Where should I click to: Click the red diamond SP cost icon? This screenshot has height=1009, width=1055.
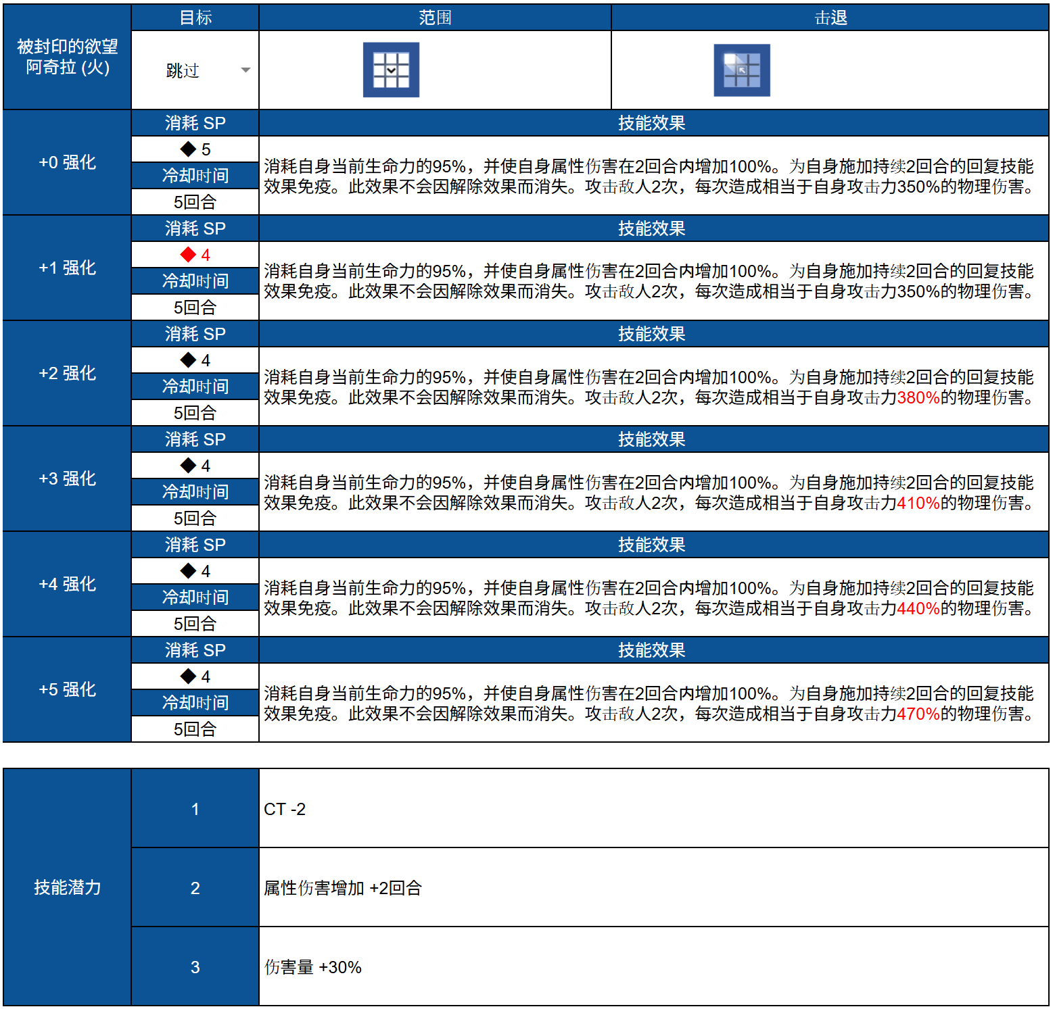click(188, 255)
